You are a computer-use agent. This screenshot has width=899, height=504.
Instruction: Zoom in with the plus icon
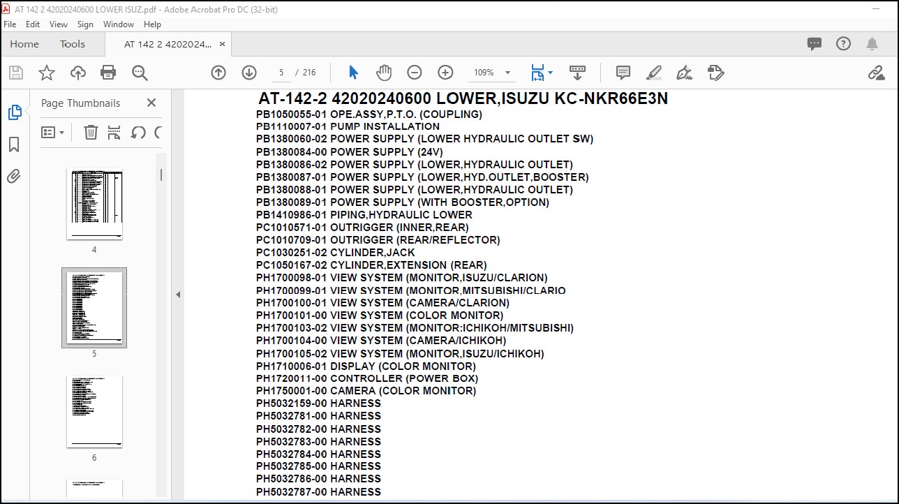(445, 73)
